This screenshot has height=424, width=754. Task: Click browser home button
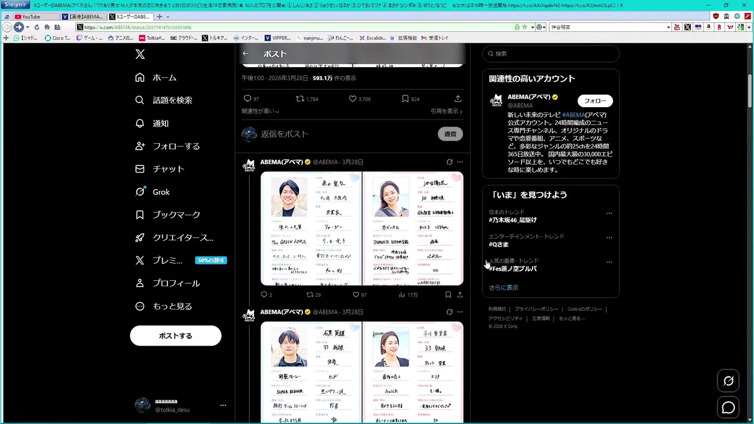coord(47,27)
